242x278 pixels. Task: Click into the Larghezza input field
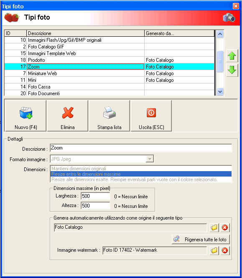click(95, 196)
